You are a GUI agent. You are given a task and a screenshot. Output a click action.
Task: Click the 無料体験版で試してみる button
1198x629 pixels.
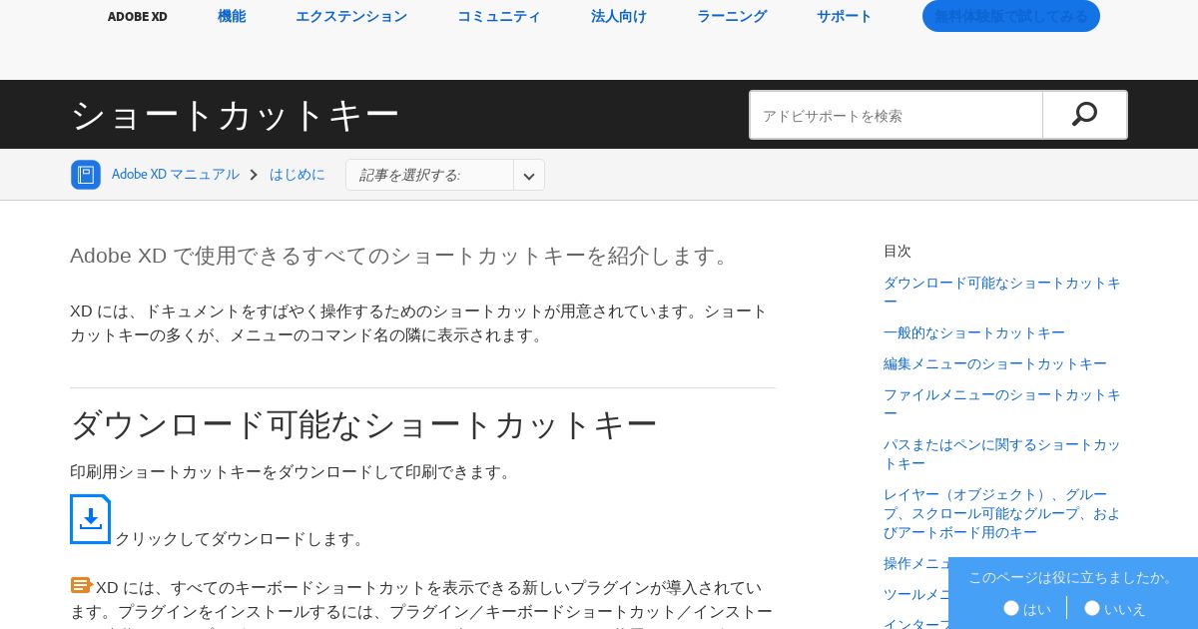pos(1011,16)
